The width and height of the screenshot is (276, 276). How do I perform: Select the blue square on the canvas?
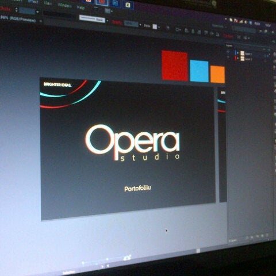199,71
